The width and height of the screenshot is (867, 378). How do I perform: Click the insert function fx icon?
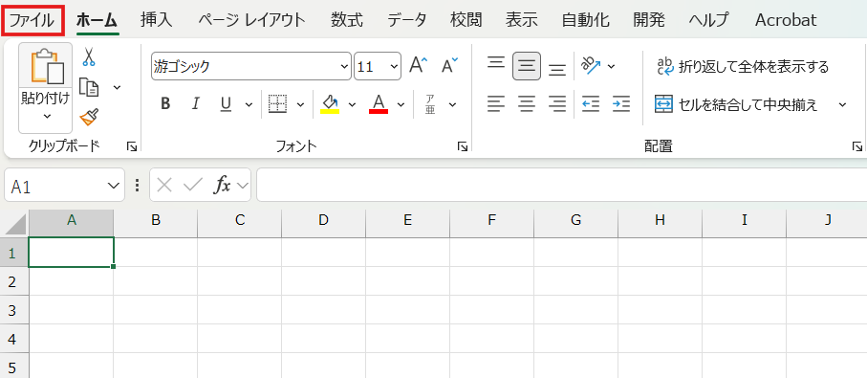pos(223,186)
